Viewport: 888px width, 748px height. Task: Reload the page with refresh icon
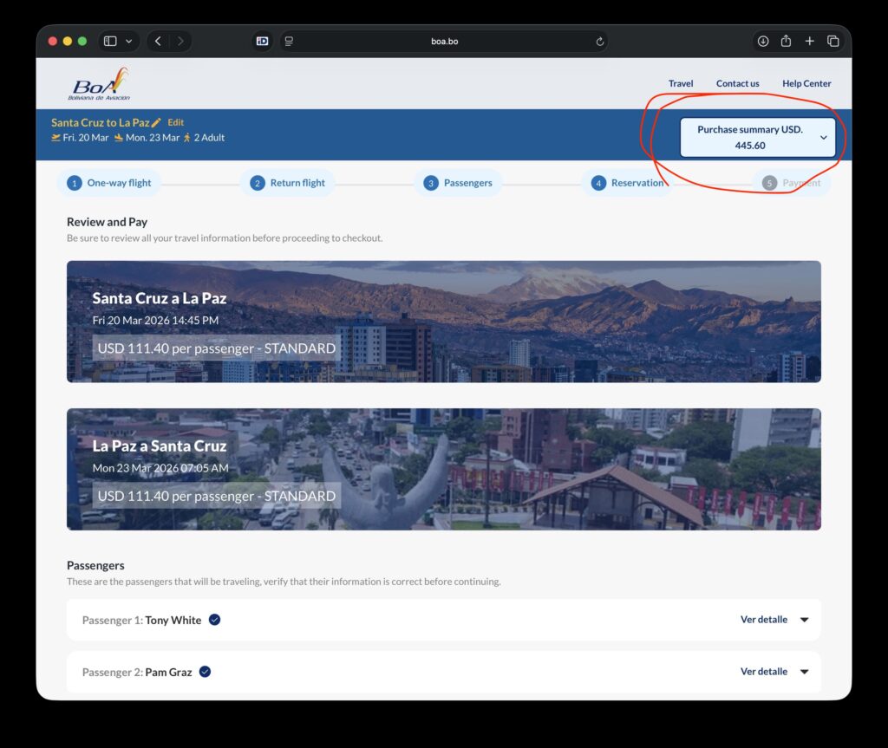[599, 41]
